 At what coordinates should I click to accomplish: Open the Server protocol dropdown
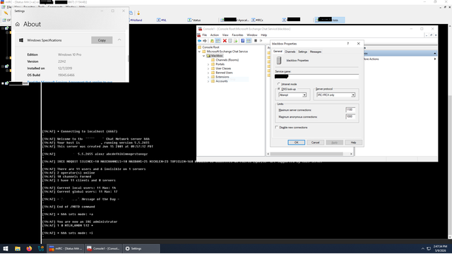tap(353, 95)
